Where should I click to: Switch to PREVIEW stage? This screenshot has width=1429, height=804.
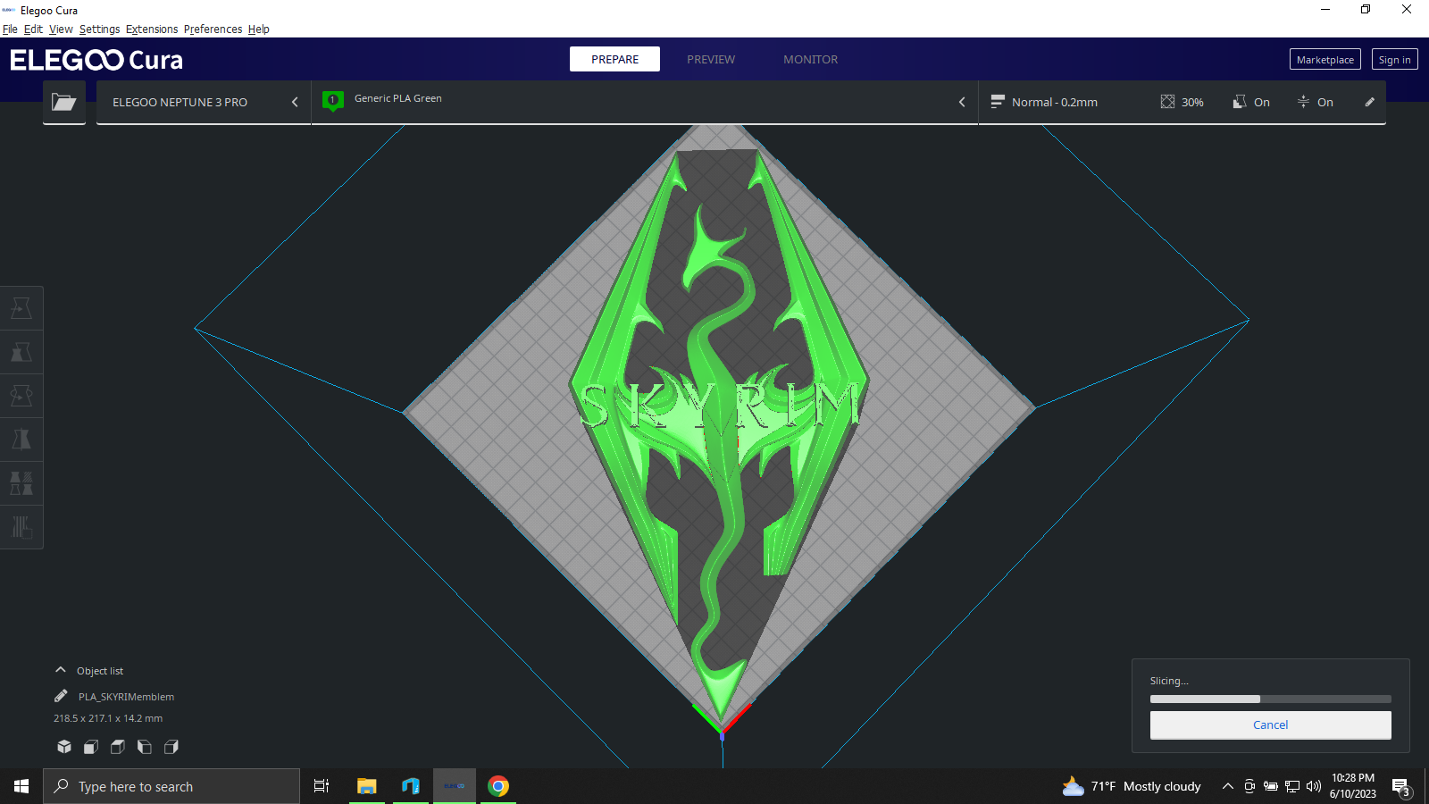[711, 59]
